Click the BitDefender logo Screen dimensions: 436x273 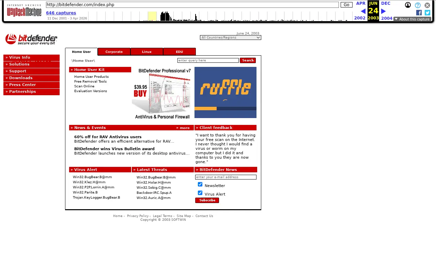pyautogui.click(x=31, y=39)
